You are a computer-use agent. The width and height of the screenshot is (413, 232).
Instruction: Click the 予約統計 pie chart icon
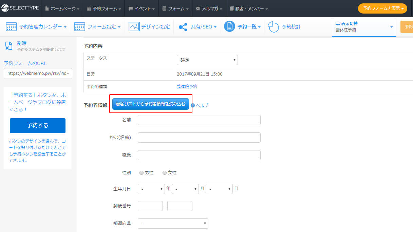(274, 27)
